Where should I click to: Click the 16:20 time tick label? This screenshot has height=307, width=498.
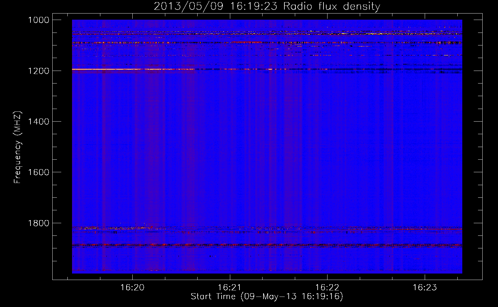132,287
